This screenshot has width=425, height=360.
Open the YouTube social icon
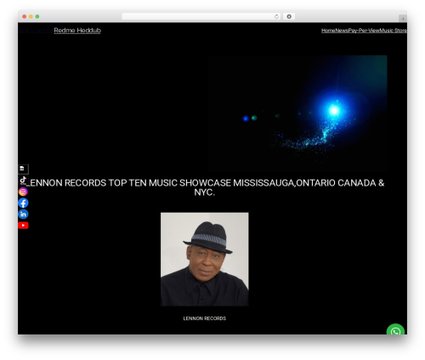tap(23, 226)
